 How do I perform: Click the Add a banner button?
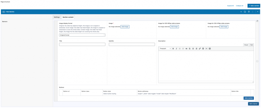point(254,104)
